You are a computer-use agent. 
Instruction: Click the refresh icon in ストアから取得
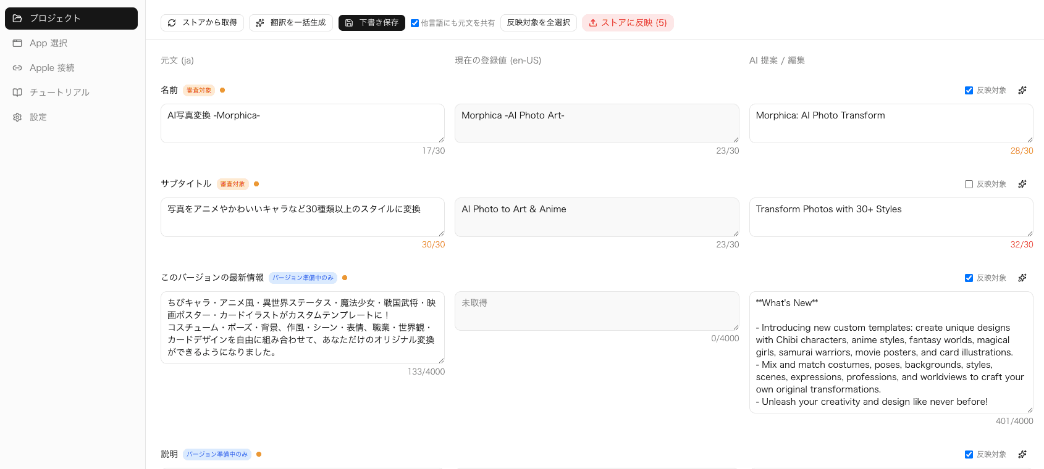pos(172,23)
